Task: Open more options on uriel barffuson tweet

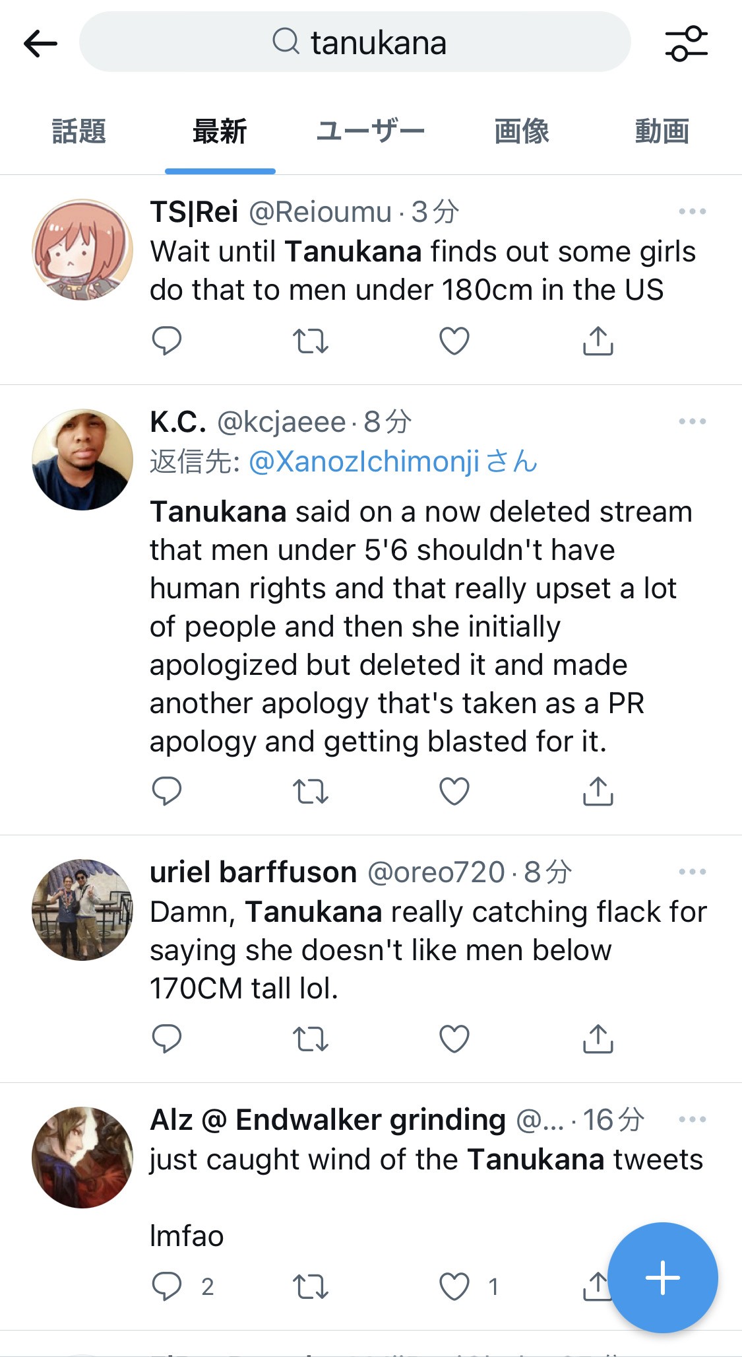Action: pos(692,872)
